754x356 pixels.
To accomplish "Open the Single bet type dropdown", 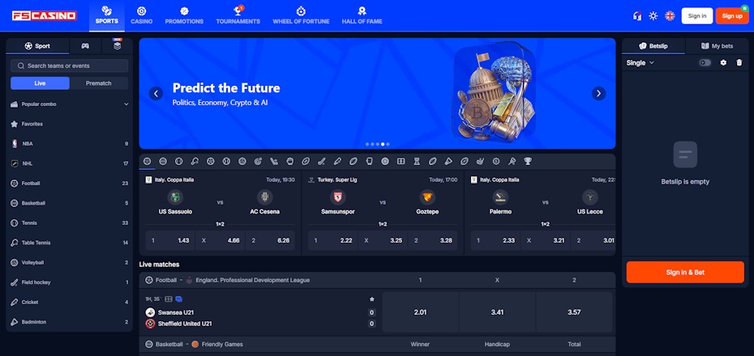I will [x=640, y=63].
